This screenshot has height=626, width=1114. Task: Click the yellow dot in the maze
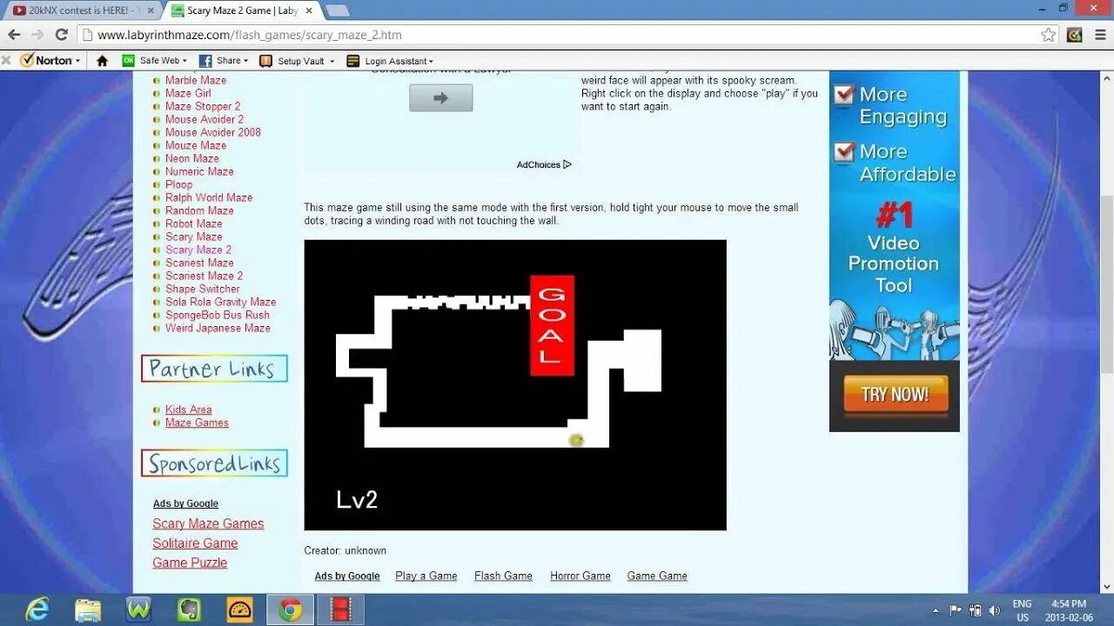(576, 441)
